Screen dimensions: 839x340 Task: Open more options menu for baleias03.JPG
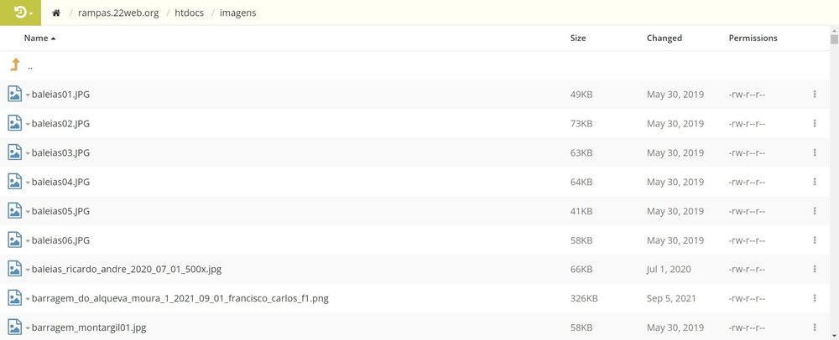pos(815,152)
